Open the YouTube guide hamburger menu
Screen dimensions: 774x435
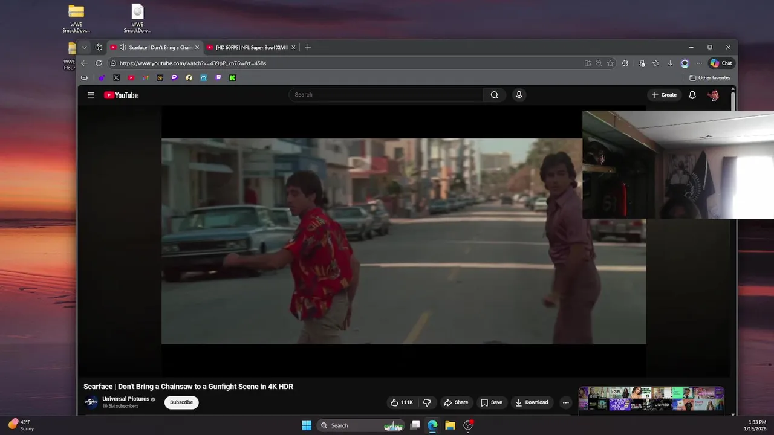pos(91,95)
